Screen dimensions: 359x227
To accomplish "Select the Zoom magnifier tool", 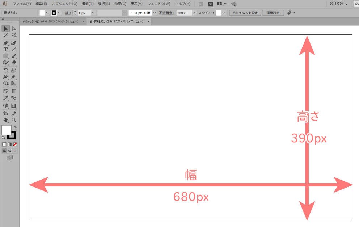I will [14, 120].
